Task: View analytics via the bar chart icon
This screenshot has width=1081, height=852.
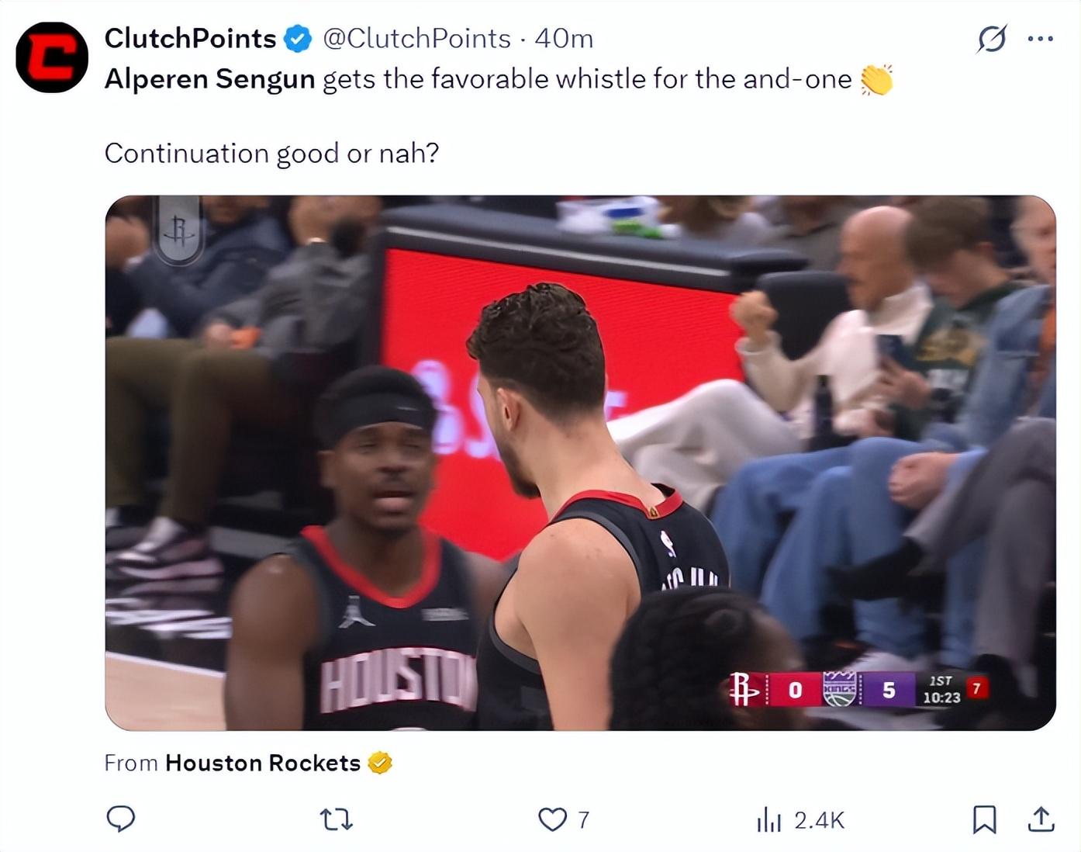Action: 768,819
